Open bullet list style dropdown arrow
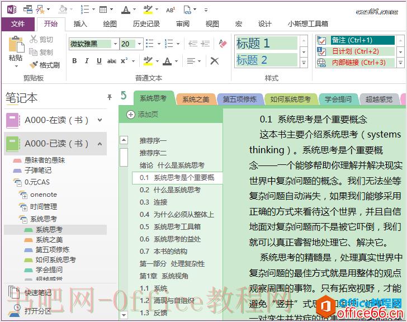Screen dimensions: 407x322 click(159, 44)
